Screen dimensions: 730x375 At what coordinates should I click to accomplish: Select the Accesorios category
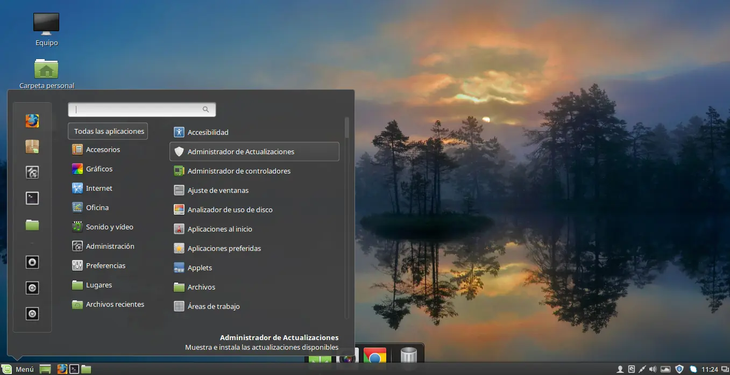(103, 150)
